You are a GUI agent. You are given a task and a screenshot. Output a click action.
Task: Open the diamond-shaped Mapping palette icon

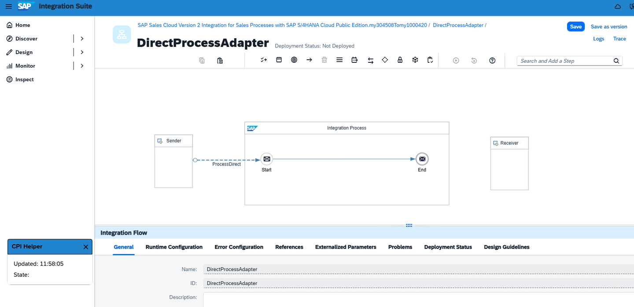(x=385, y=60)
